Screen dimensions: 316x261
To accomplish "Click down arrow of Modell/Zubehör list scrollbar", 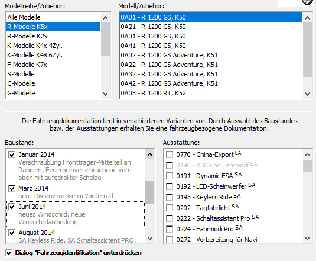I will (x=307, y=94).
